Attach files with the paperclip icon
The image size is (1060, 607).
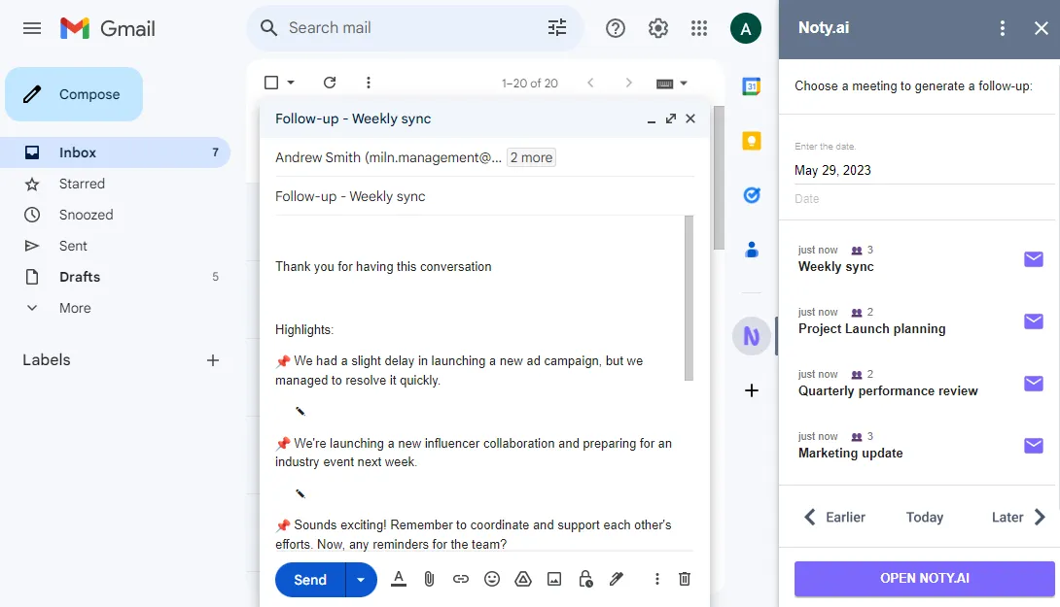[x=429, y=579]
